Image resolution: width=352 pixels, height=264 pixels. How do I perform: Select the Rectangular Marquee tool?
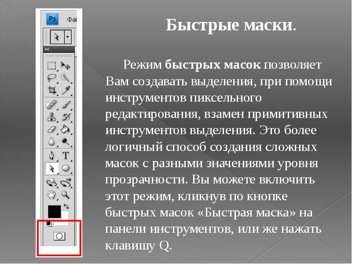click(52, 66)
